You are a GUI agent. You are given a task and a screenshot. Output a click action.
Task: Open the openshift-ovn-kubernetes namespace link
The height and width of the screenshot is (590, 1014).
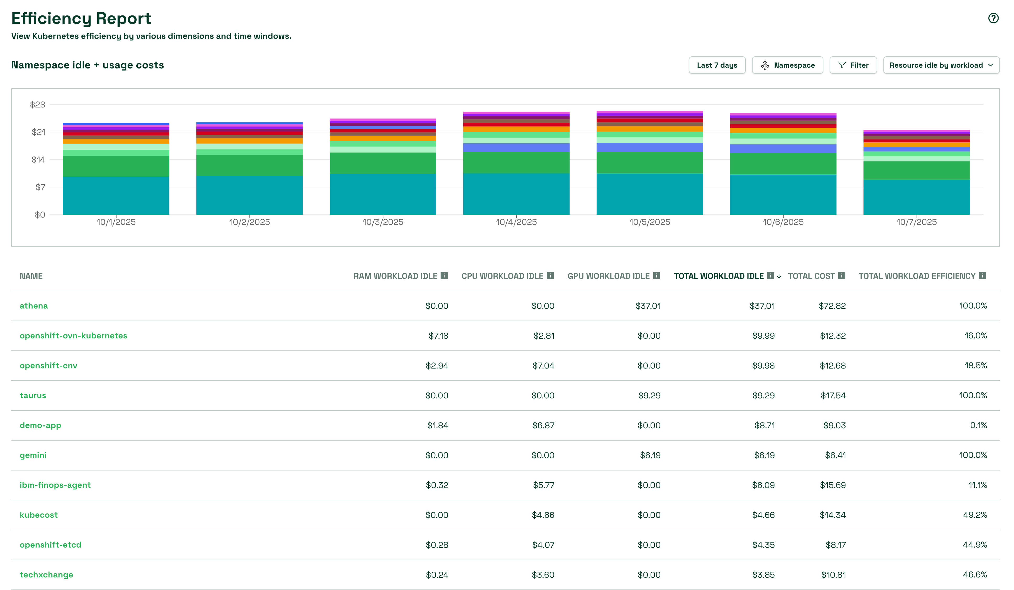[x=73, y=335]
